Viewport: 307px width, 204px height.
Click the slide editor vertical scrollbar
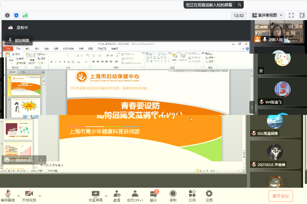click(251, 90)
